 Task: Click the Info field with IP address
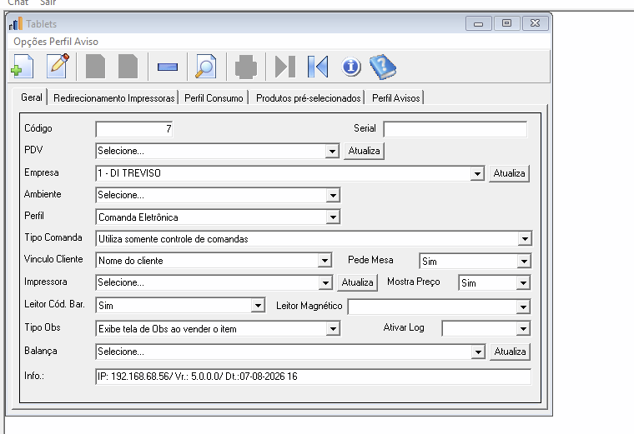314,377
